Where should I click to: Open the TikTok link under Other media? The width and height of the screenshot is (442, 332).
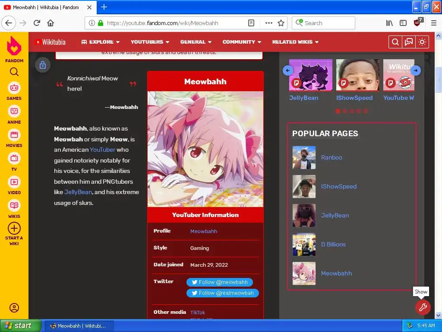pos(198,313)
